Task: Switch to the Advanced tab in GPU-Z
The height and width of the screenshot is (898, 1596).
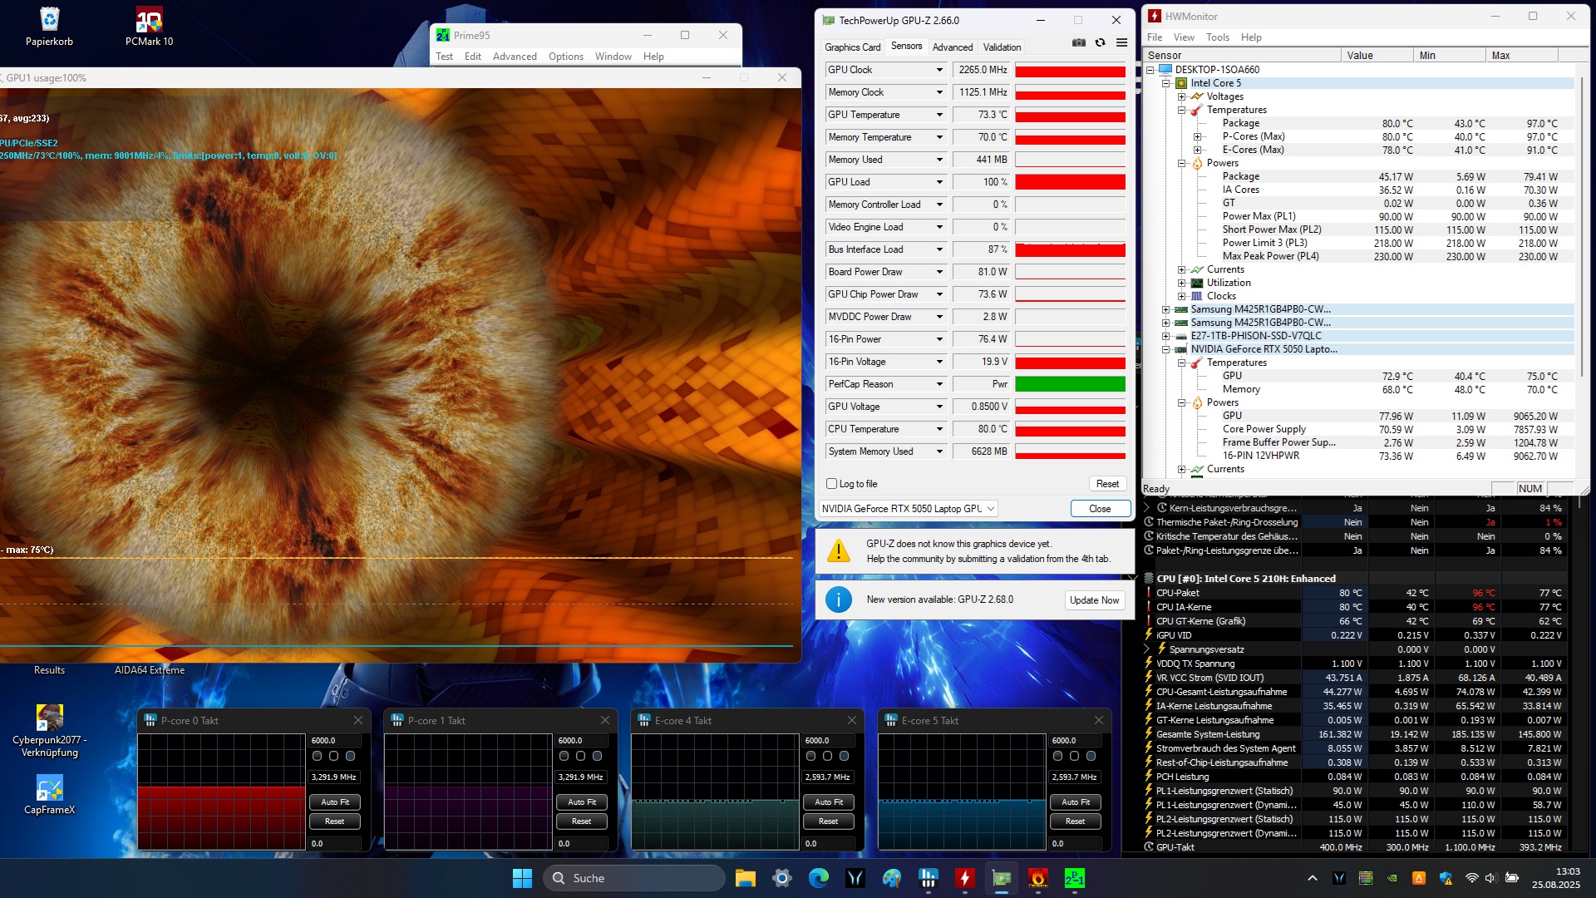Action: pos(952,47)
